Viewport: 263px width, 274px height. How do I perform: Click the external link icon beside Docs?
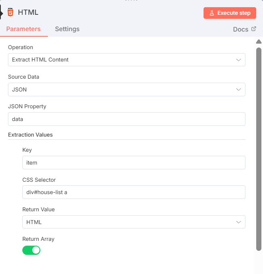(253, 29)
